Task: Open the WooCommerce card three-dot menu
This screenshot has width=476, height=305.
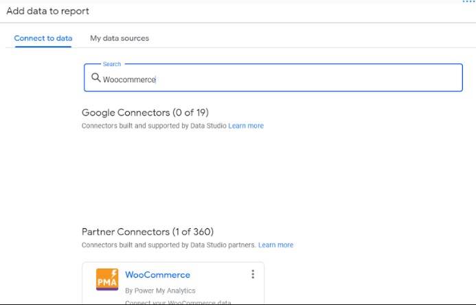Action: [253, 274]
